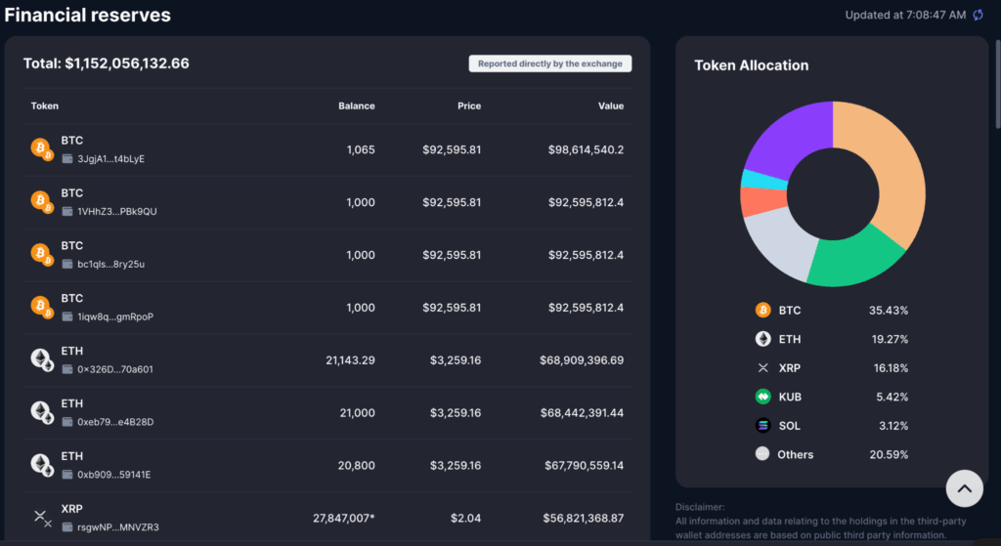Click the refresh icon beside updated time
This screenshot has width=1001, height=546.
click(x=978, y=15)
